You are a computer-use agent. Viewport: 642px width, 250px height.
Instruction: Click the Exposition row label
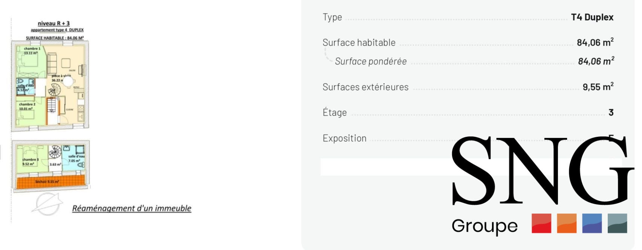click(x=344, y=138)
